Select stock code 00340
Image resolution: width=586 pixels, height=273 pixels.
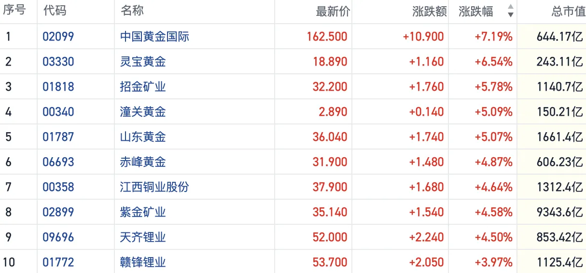coord(58,112)
